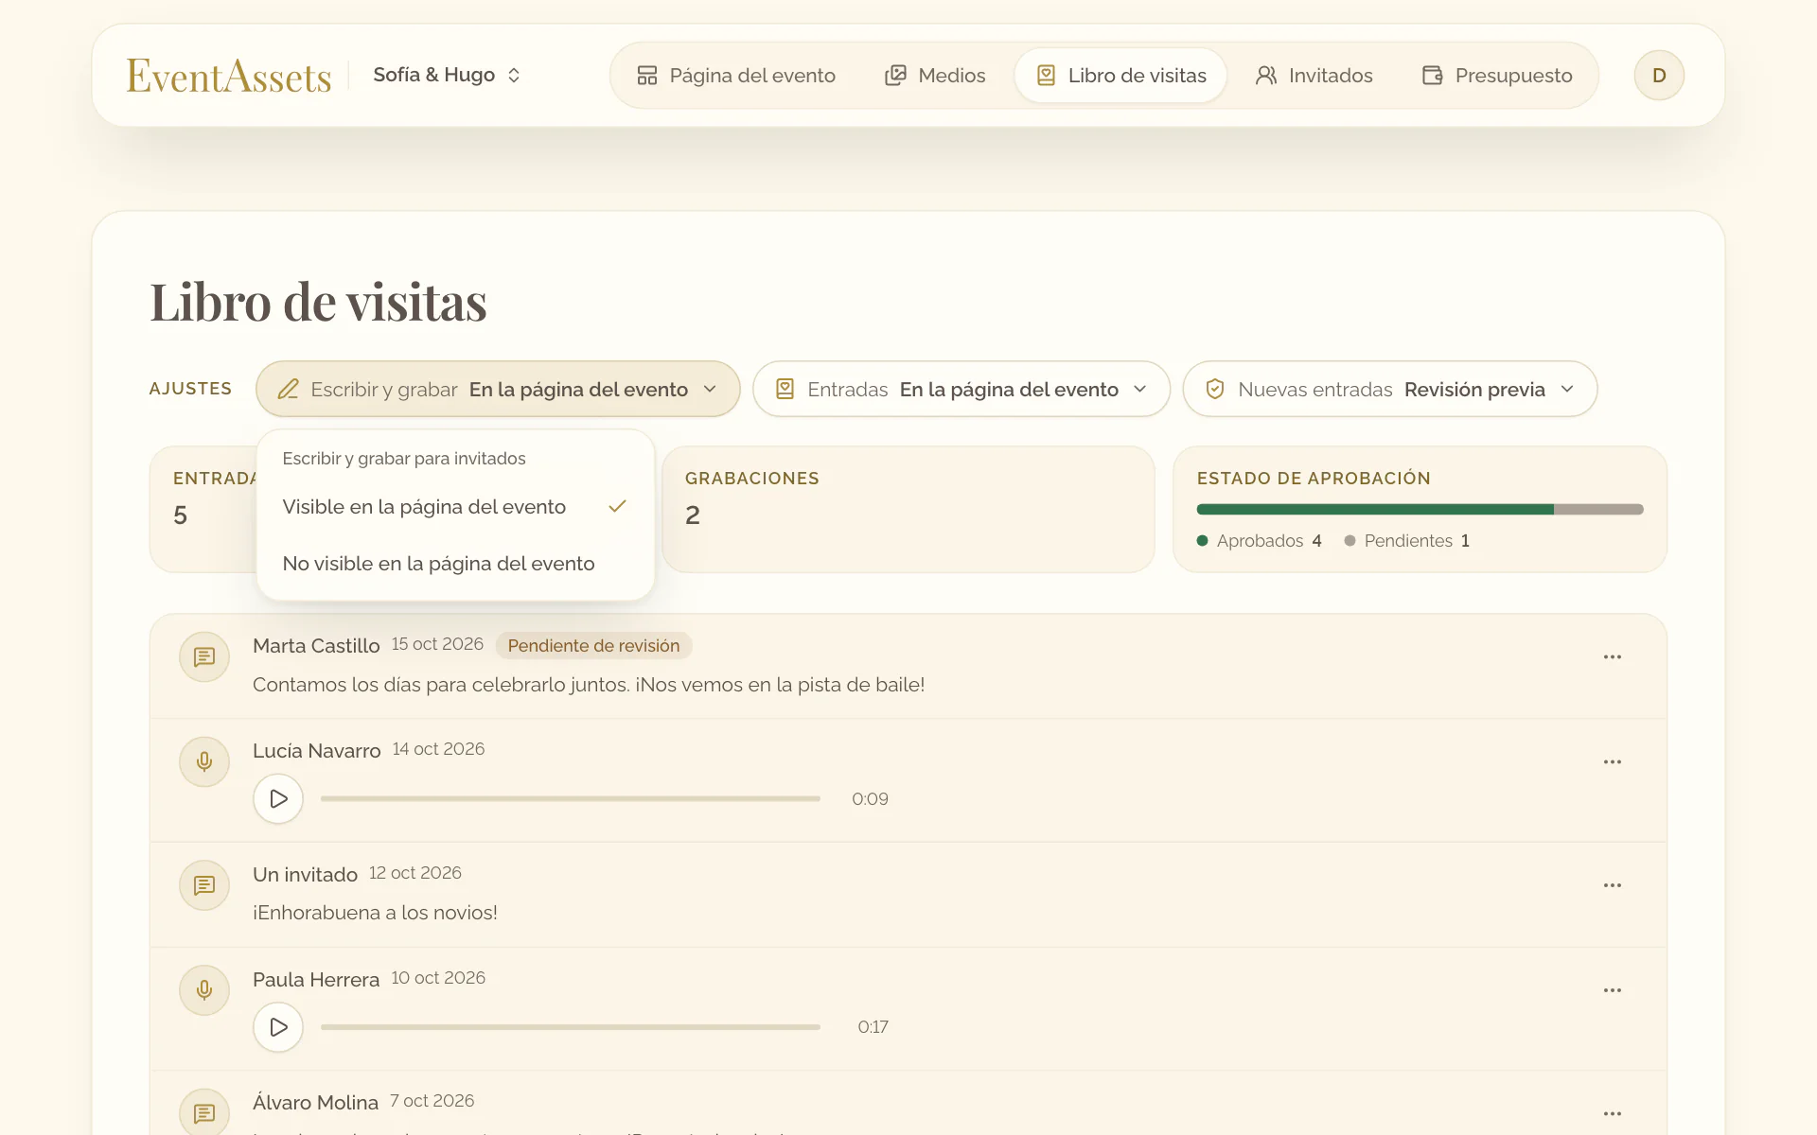Click the Pendiente de revisión badge

(593, 646)
